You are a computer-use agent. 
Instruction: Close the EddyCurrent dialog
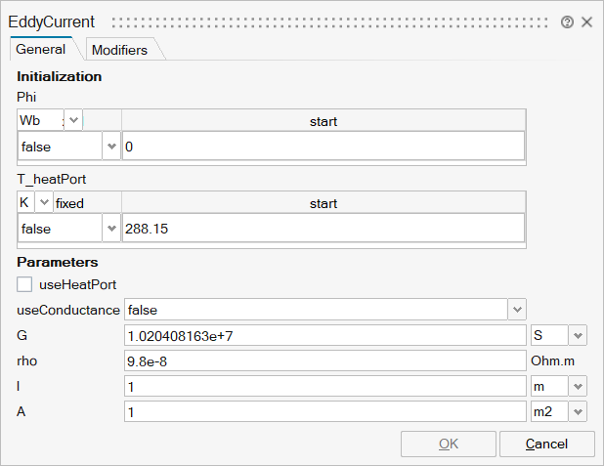point(586,21)
